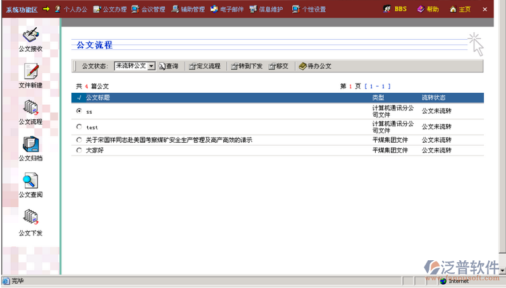Click the 移交 transfer button
Viewport: 506px width, 288px height.
tap(278, 66)
